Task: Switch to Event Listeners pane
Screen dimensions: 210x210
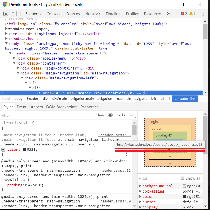Action: (x=30, y=107)
